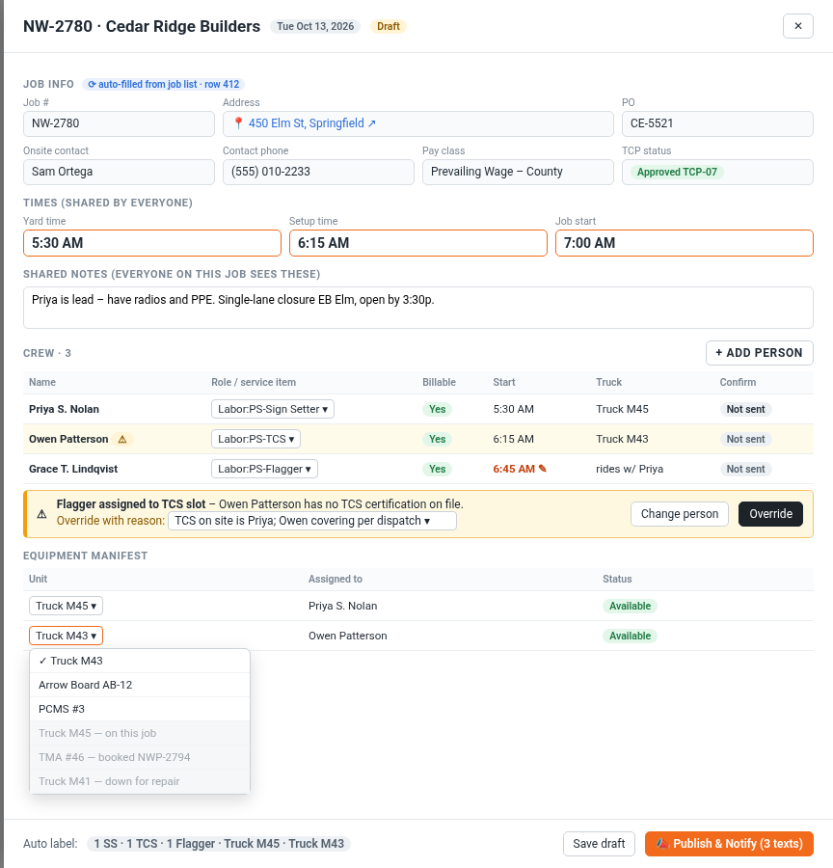
Task: Click Change person in the warning banner
Action: 679,514
